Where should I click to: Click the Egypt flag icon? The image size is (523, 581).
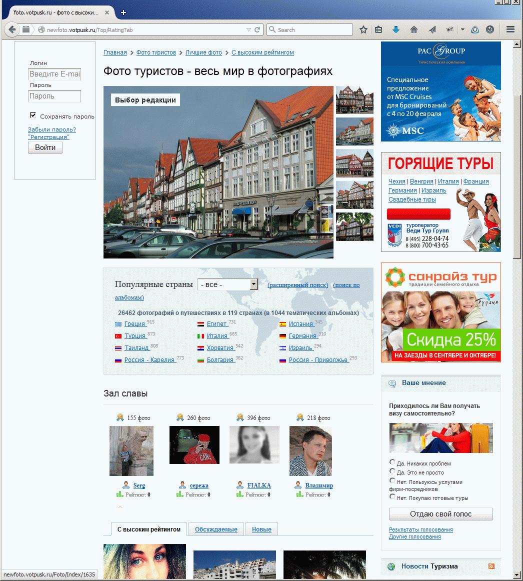coord(200,324)
